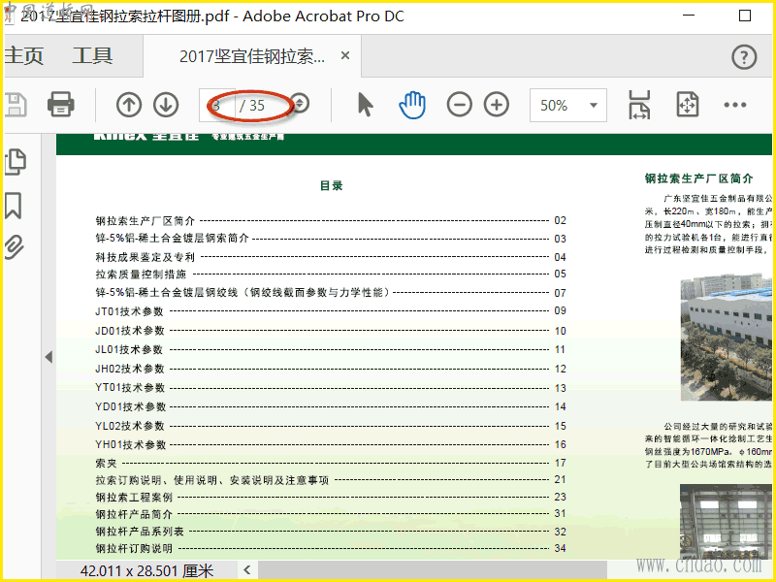Screen dimensions: 776x582
Task: Click the horizontal scroll left arrow
Action: pyautogui.click(x=247, y=570)
